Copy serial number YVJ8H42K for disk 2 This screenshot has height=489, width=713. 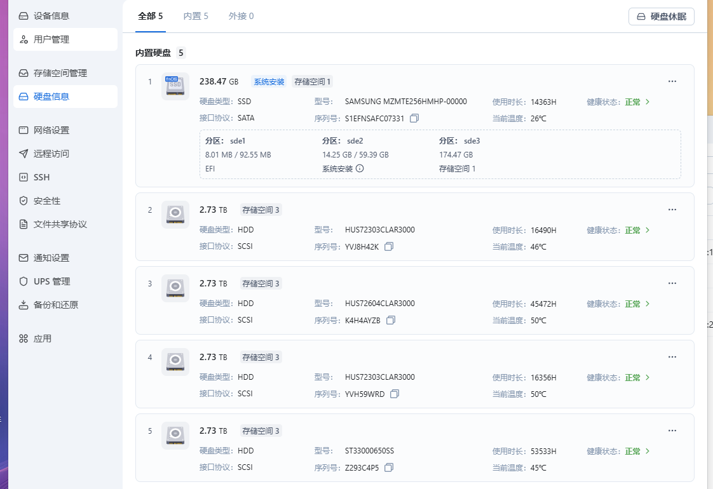coord(389,246)
